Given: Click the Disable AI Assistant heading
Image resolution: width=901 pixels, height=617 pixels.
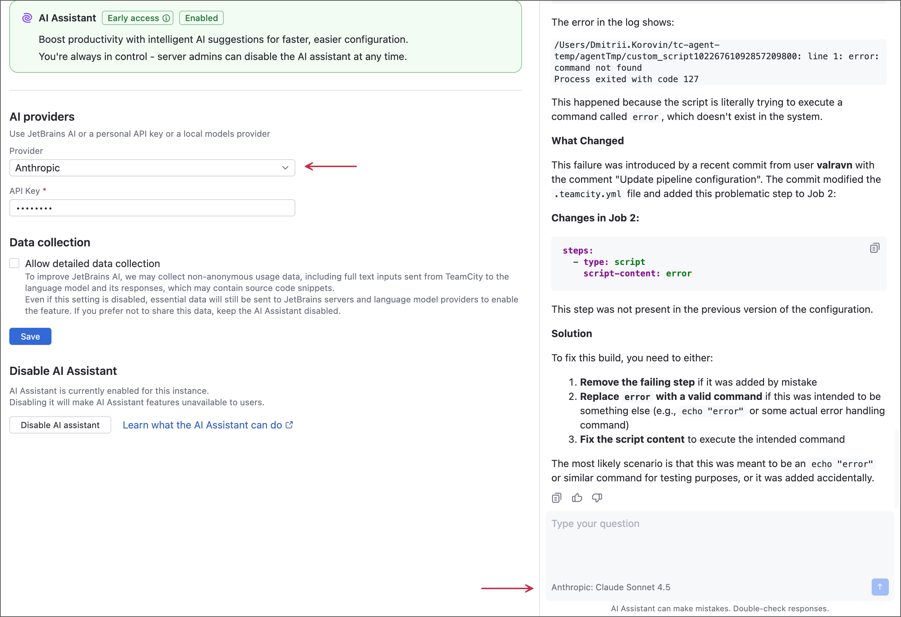Looking at the screenshot, I should pyautogui.click(x=63, y=371).
